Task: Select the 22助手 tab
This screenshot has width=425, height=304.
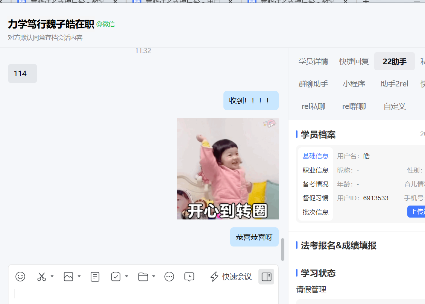Action: [395, 62]
